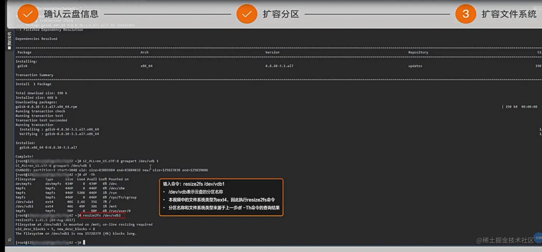Click 'Installed size: 660 k'
The height and width of the screenshot is (252, 542).
tap(36, 98)
